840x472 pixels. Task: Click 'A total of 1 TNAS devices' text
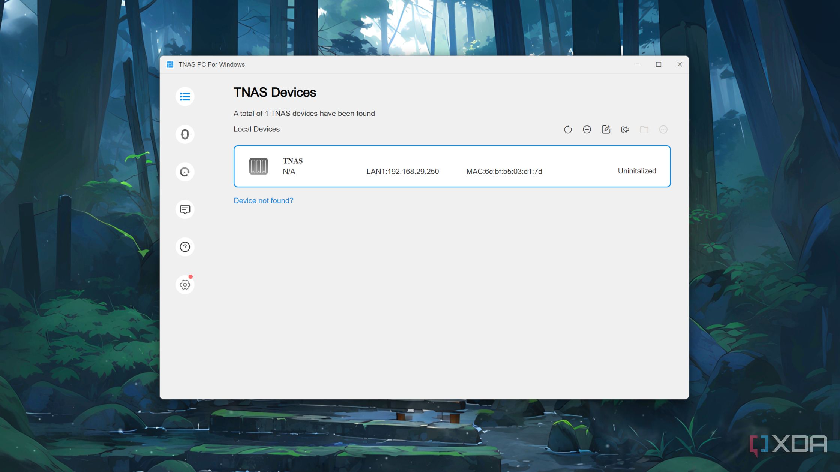[x=304, y=114]
